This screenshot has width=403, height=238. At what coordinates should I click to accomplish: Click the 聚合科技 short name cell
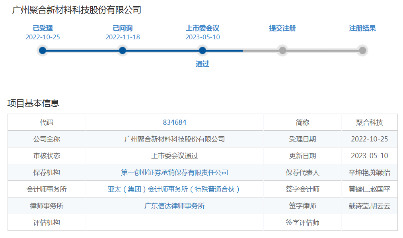[x=369, y=122]
